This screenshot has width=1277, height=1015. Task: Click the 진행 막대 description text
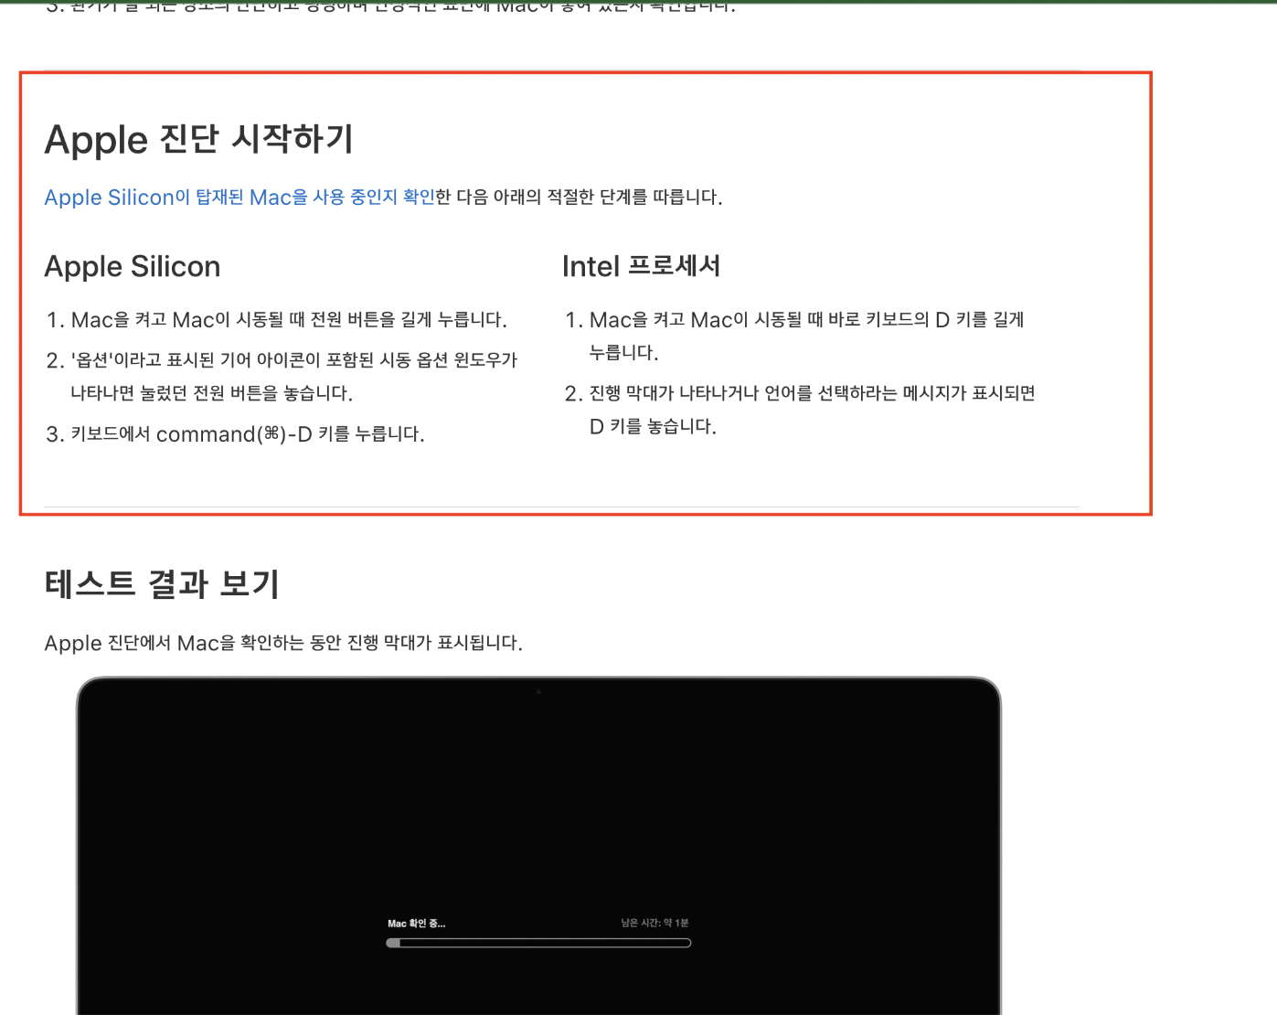point(282,643)
